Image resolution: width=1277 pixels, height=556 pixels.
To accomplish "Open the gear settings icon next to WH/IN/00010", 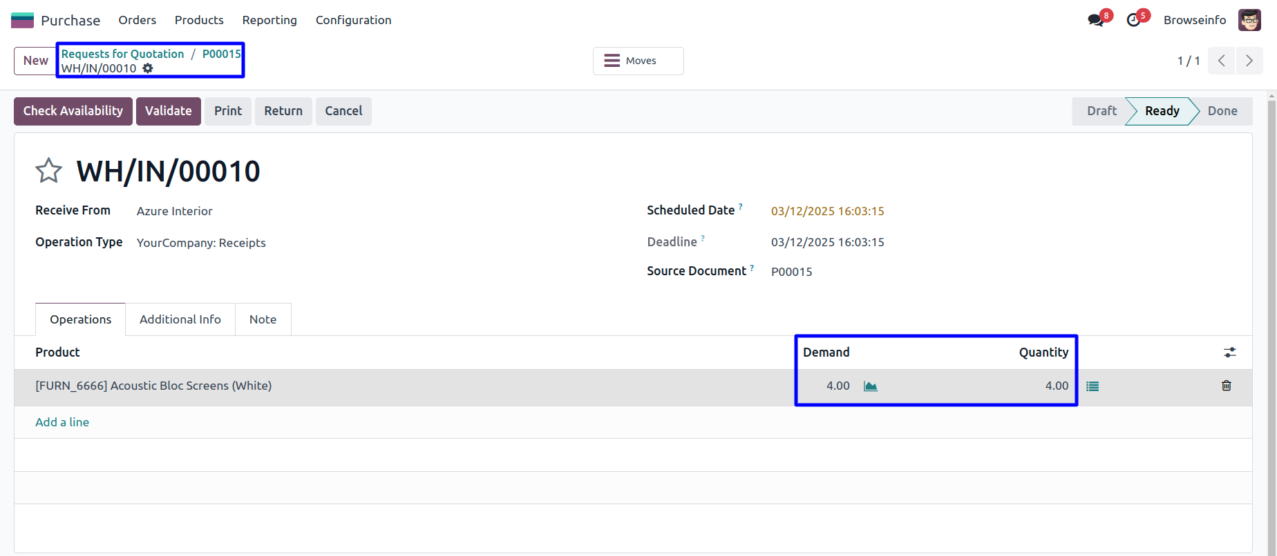I will click(x=148, y=68).
